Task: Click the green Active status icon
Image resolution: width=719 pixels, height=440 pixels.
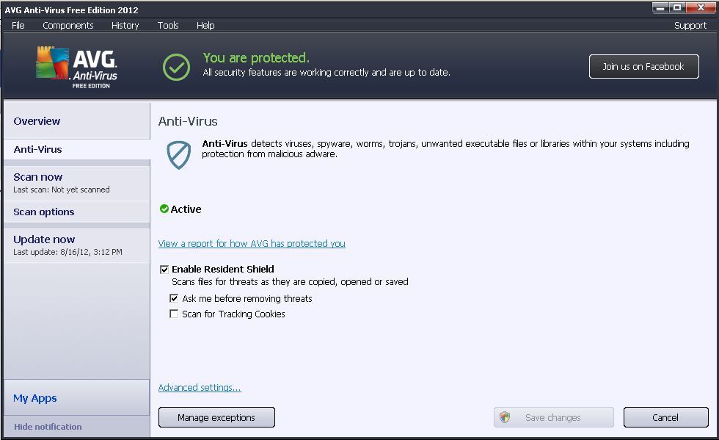Action: tap(164, 209)
